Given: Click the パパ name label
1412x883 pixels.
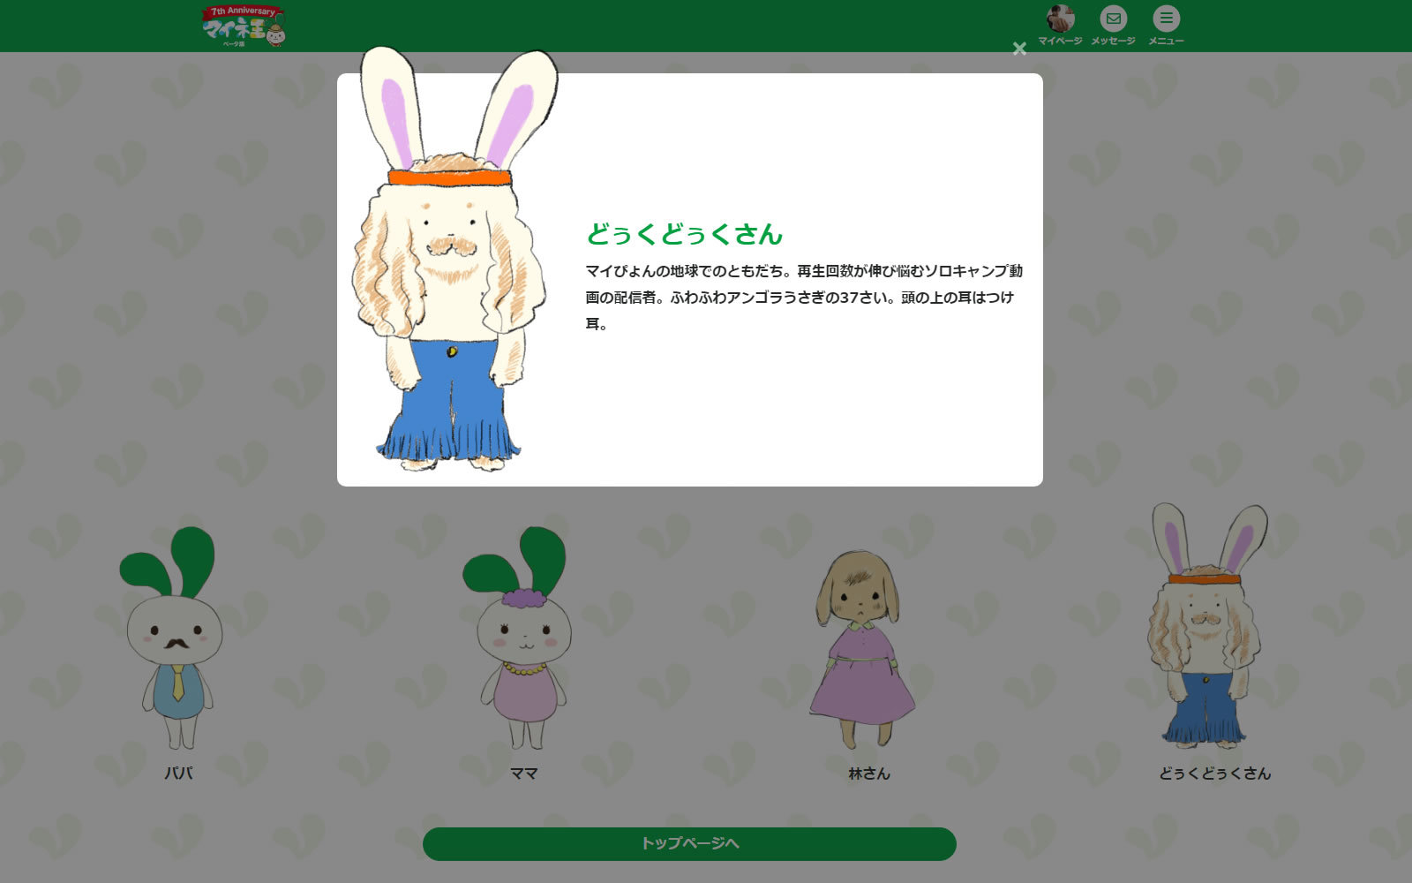Looking at the screenshot, I should [x=178, y=774].
